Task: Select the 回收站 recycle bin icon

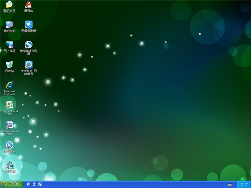Action: (9, 67)
